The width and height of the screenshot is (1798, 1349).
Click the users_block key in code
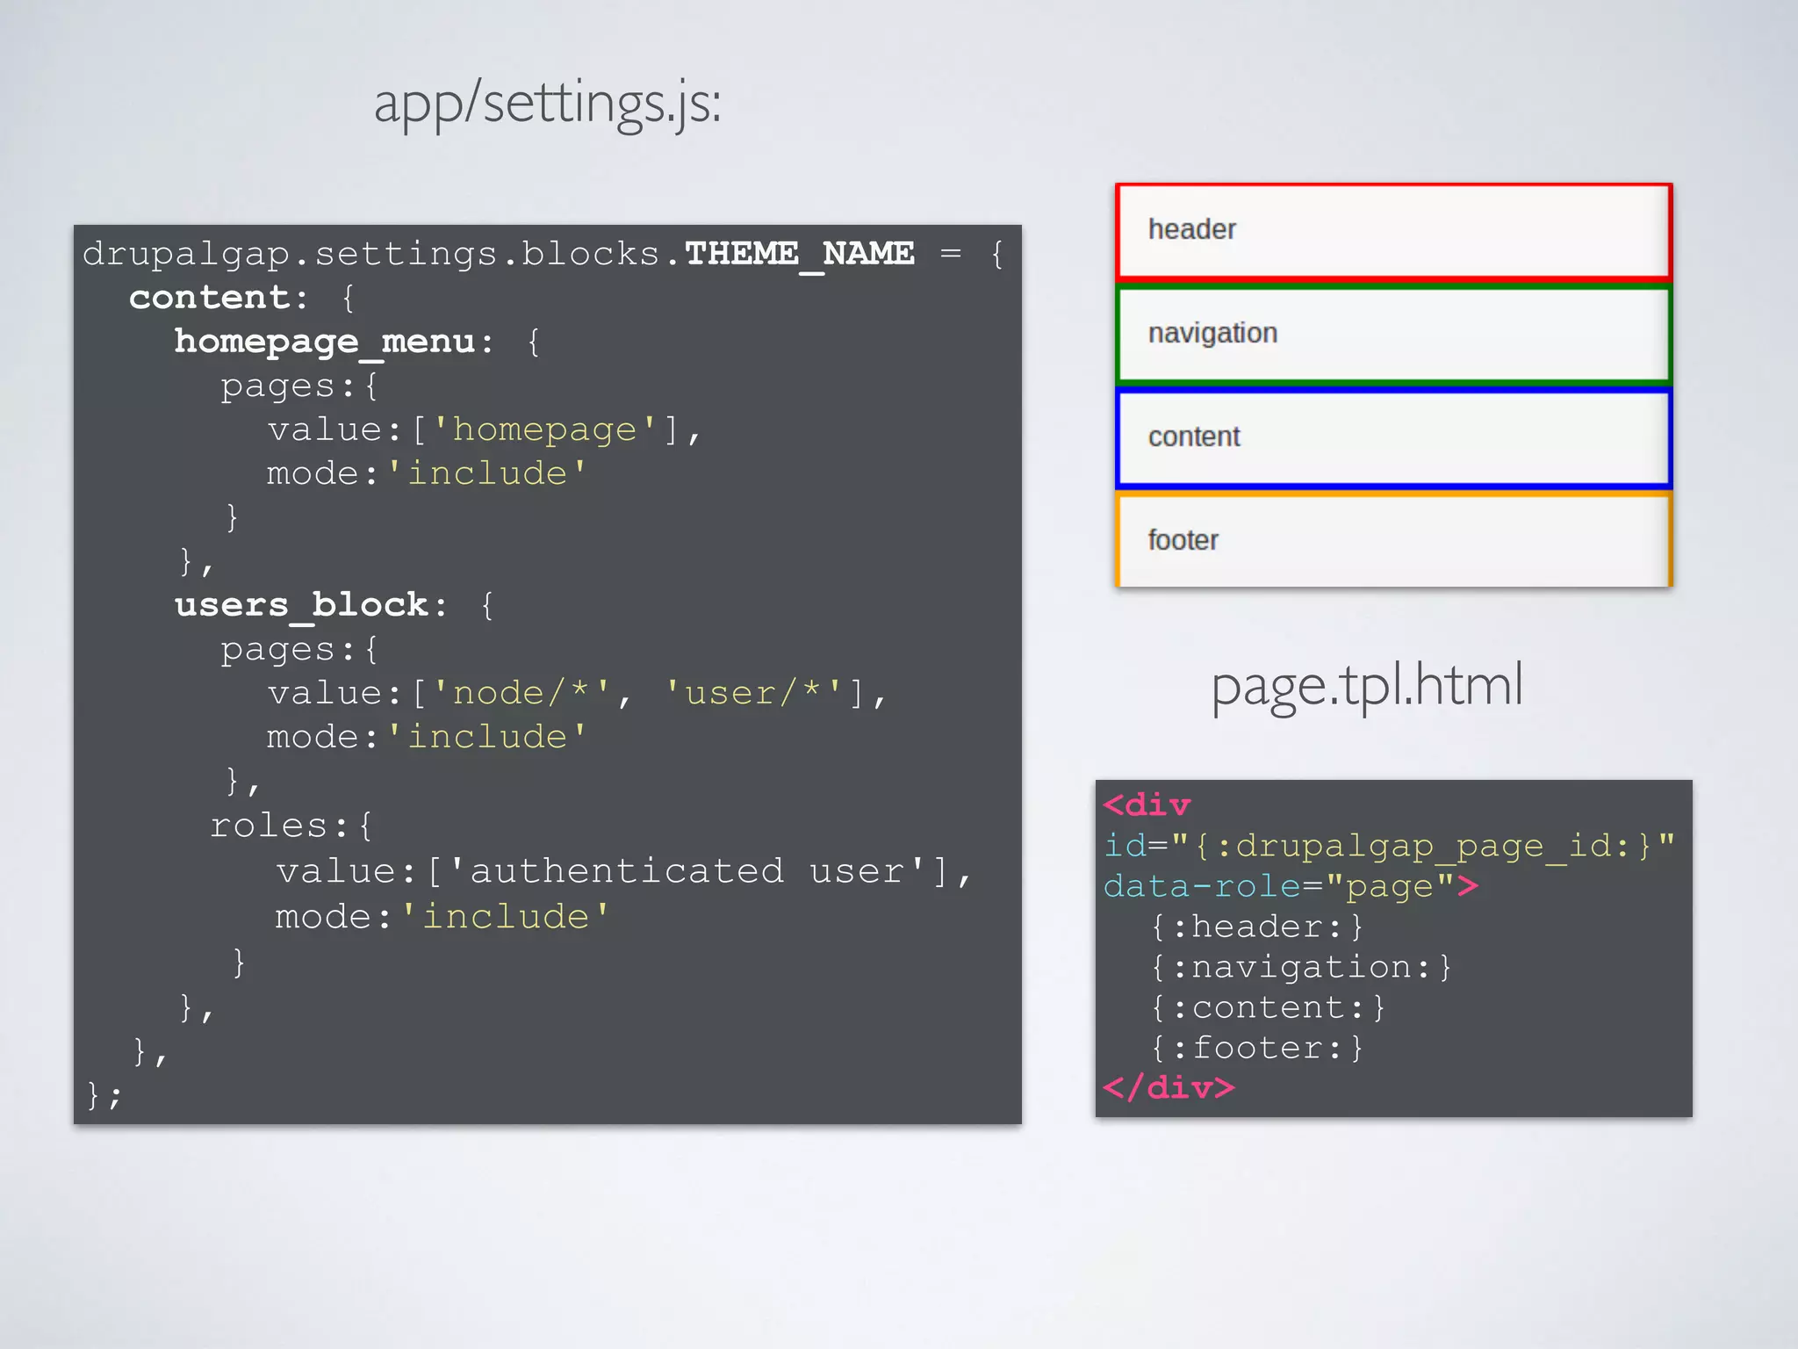click(x=301, y=605)
